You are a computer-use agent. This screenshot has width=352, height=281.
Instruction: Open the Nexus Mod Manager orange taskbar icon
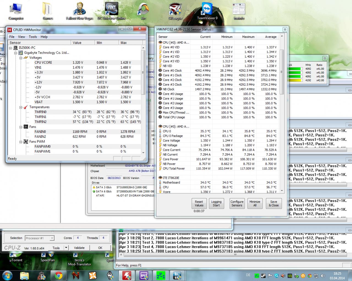(93, 275)
